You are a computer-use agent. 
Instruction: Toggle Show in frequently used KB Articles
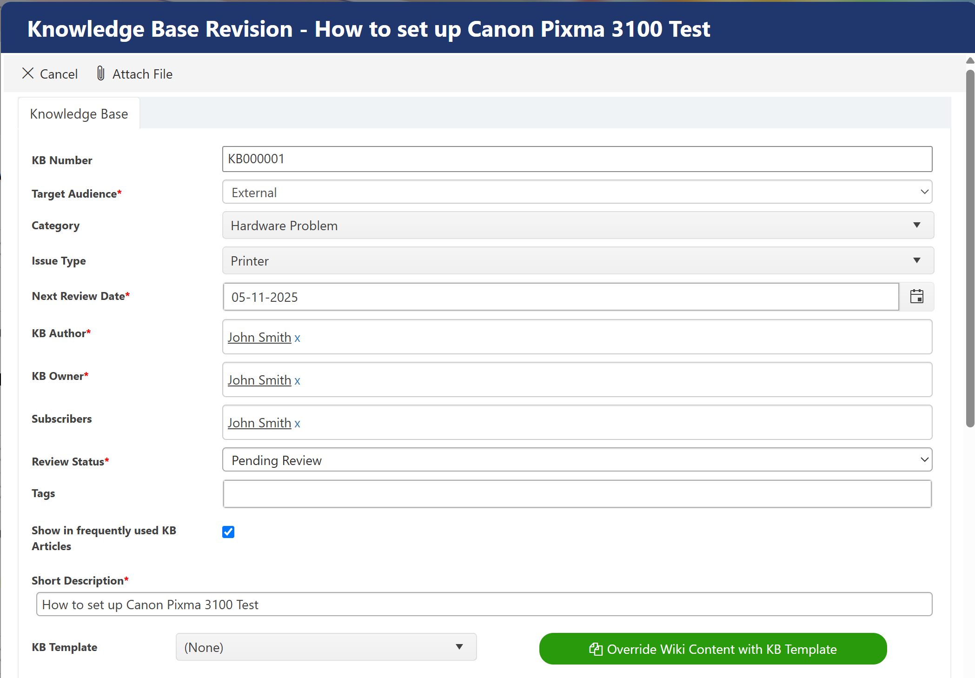228,532
